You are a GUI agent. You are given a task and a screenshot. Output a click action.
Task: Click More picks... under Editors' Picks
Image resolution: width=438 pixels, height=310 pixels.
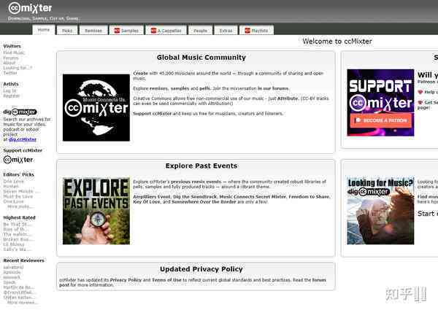point(20,206)
